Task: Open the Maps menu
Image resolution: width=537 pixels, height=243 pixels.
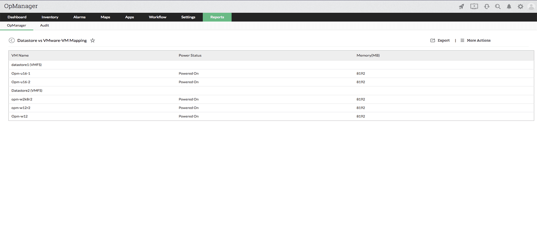Action: [105, 17]
